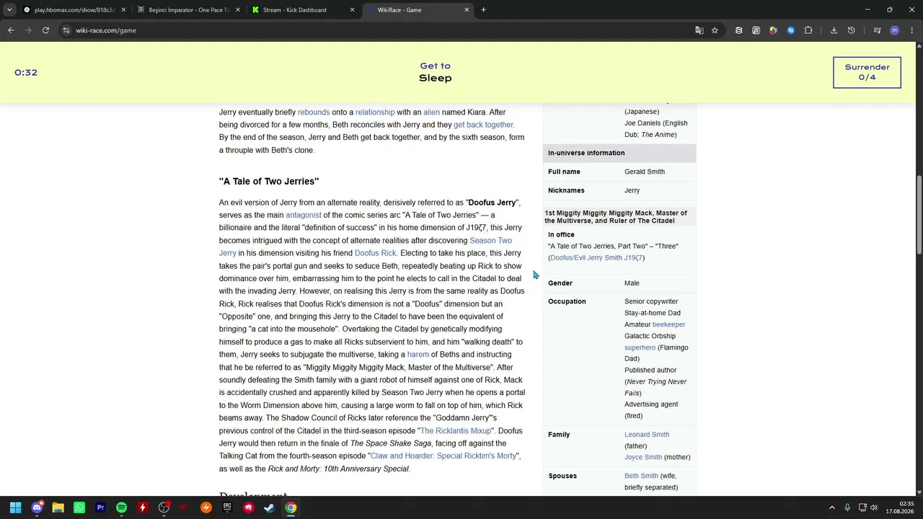
Task: Open Google Chrome in the taskbar
Action: click(291, 507)
